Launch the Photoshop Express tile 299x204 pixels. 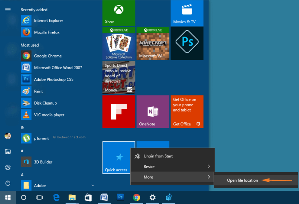(187, 44)
